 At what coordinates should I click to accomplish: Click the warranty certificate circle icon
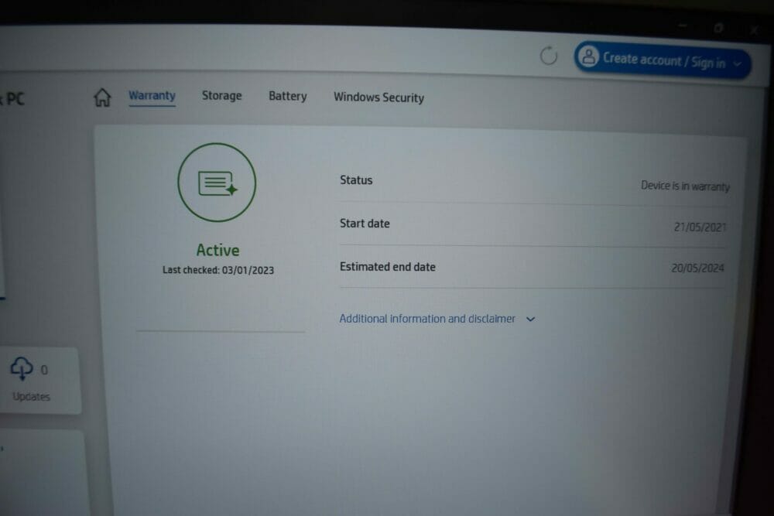coord(217,183)
